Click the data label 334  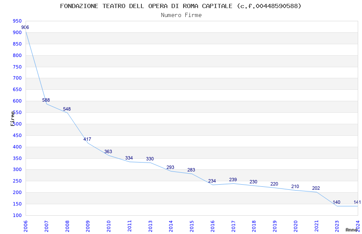point(129,158)
